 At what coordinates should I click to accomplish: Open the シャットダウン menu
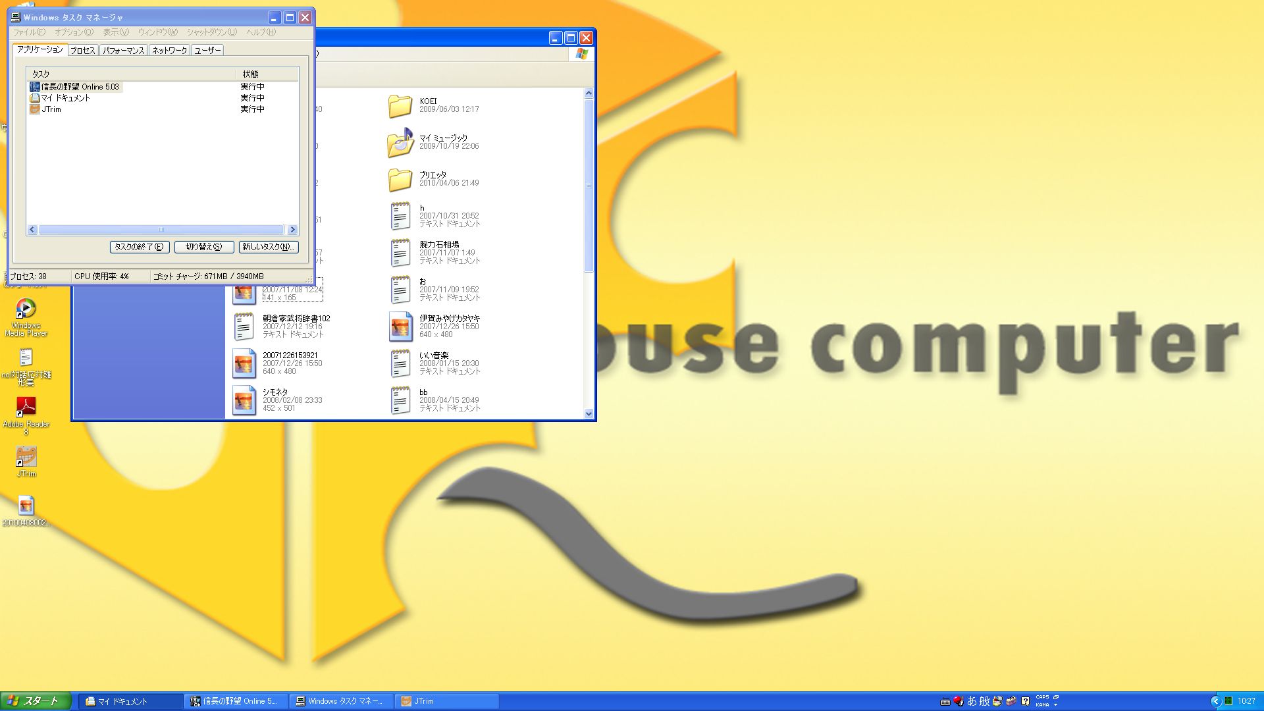[211, 32]
